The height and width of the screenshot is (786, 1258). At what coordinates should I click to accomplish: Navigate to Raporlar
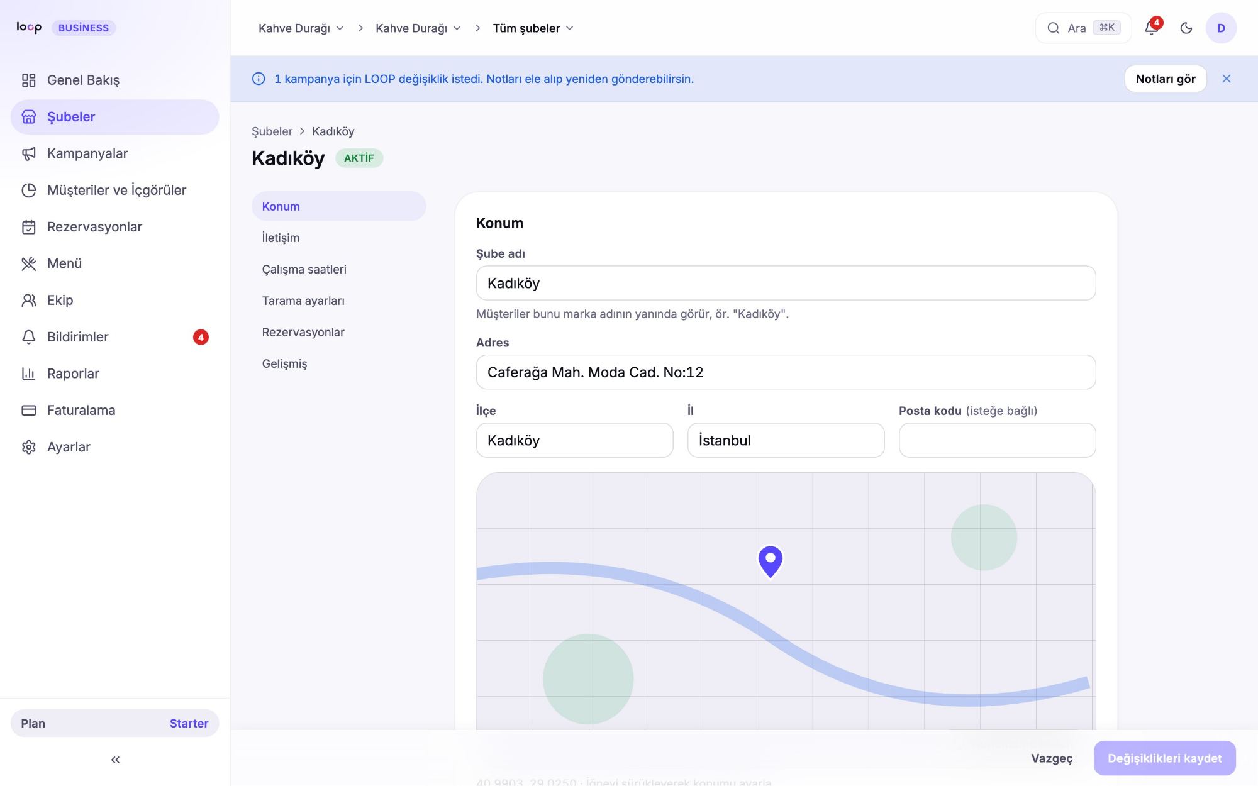(x=114, y=374)
